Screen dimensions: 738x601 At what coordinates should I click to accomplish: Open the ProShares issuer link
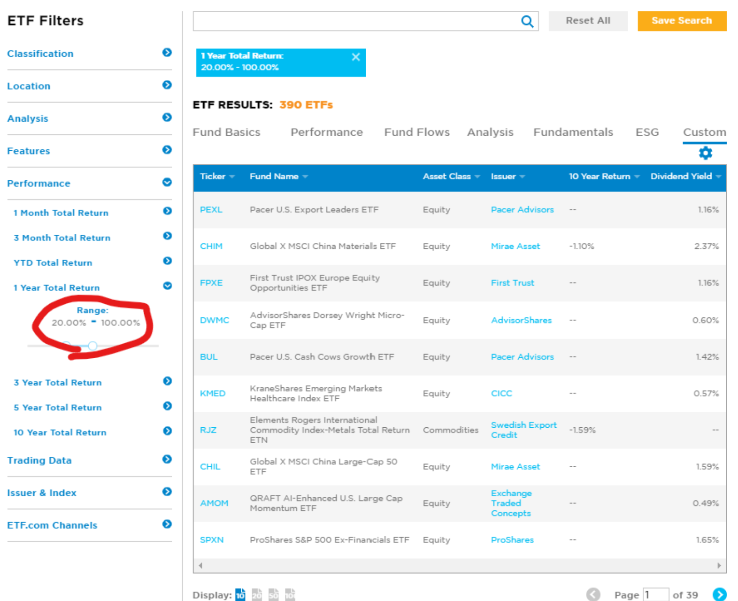[x=512, y=540]
